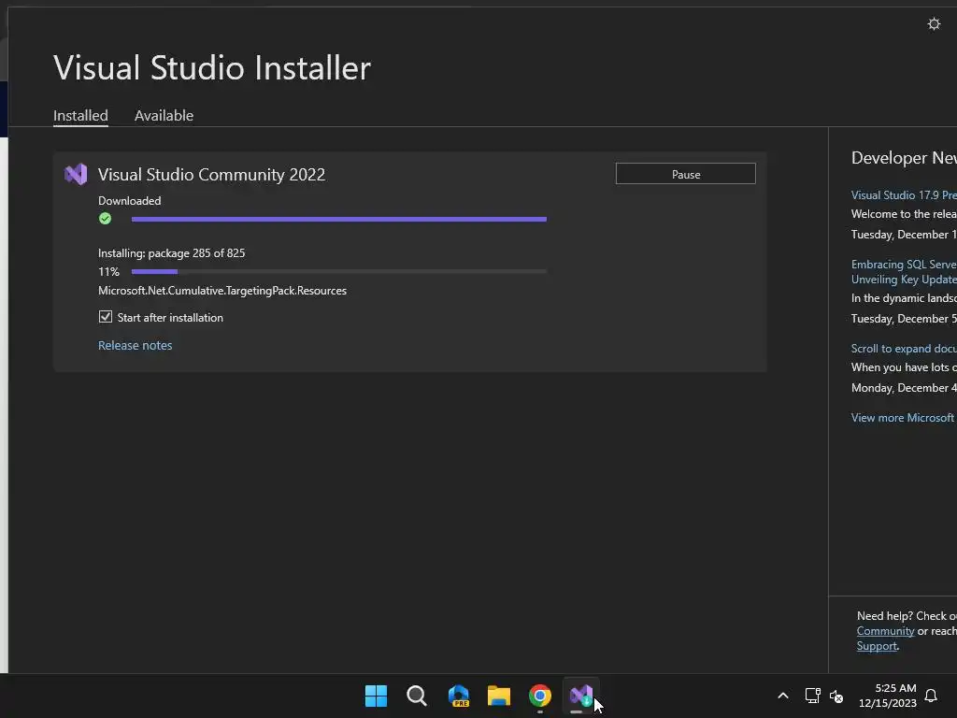Open the network status tray icon

point(812,696)
